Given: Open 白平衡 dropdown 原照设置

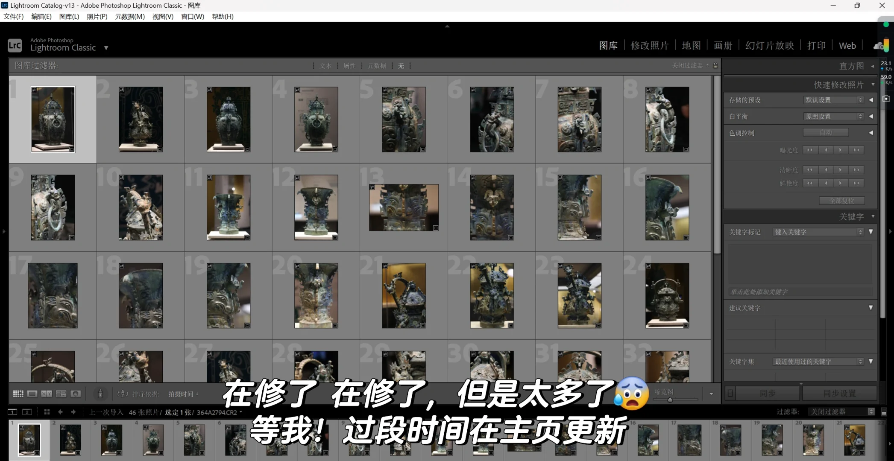Looking at the screenshot, I should coord(833,116).
